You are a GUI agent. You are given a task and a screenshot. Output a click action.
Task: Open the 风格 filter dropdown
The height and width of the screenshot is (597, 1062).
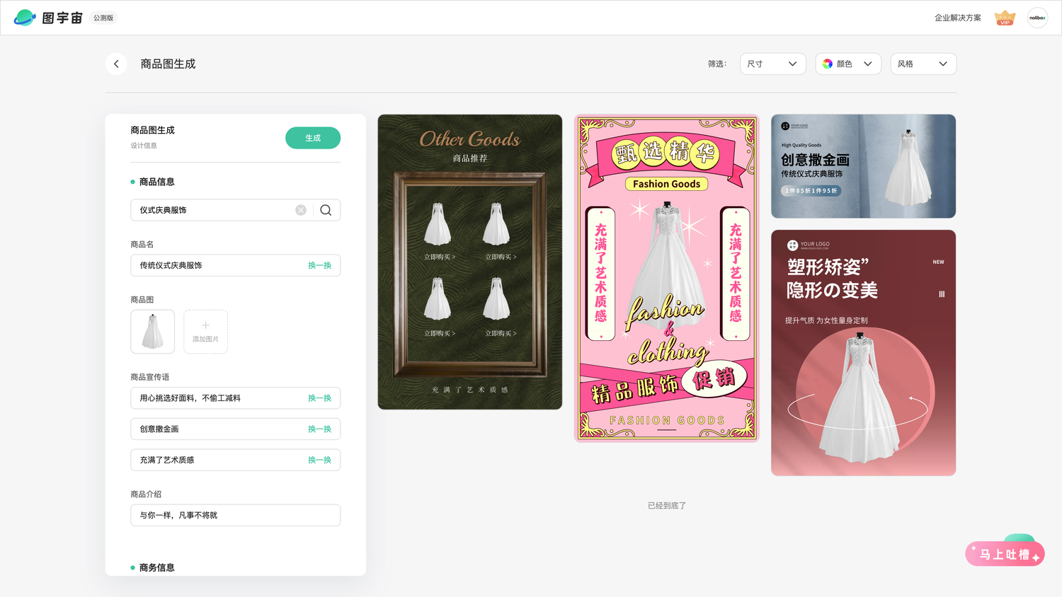[923, 64]
